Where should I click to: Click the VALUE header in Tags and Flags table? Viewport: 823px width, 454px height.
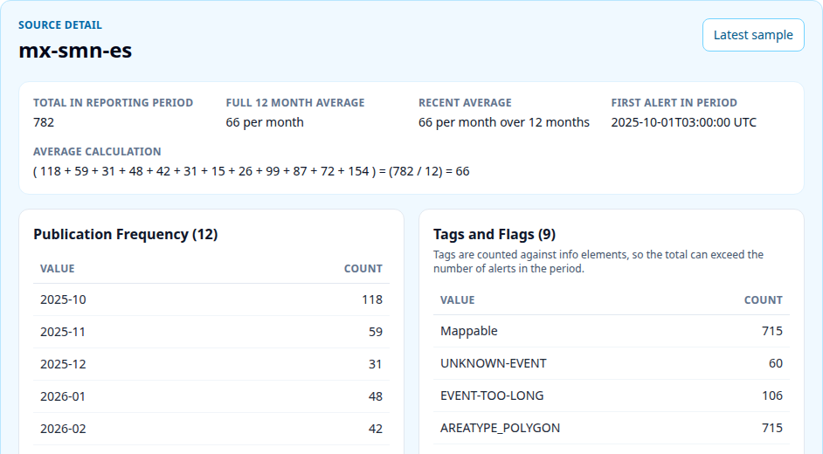tap(457, 299)
